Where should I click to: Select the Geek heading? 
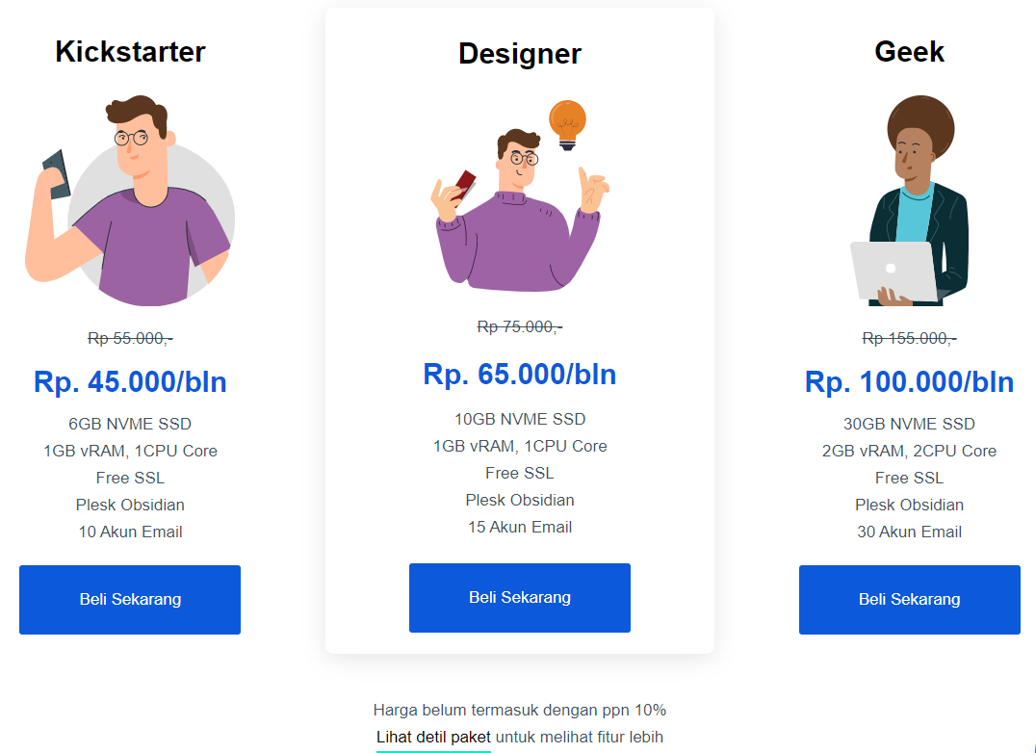click(x=910, y=51)
